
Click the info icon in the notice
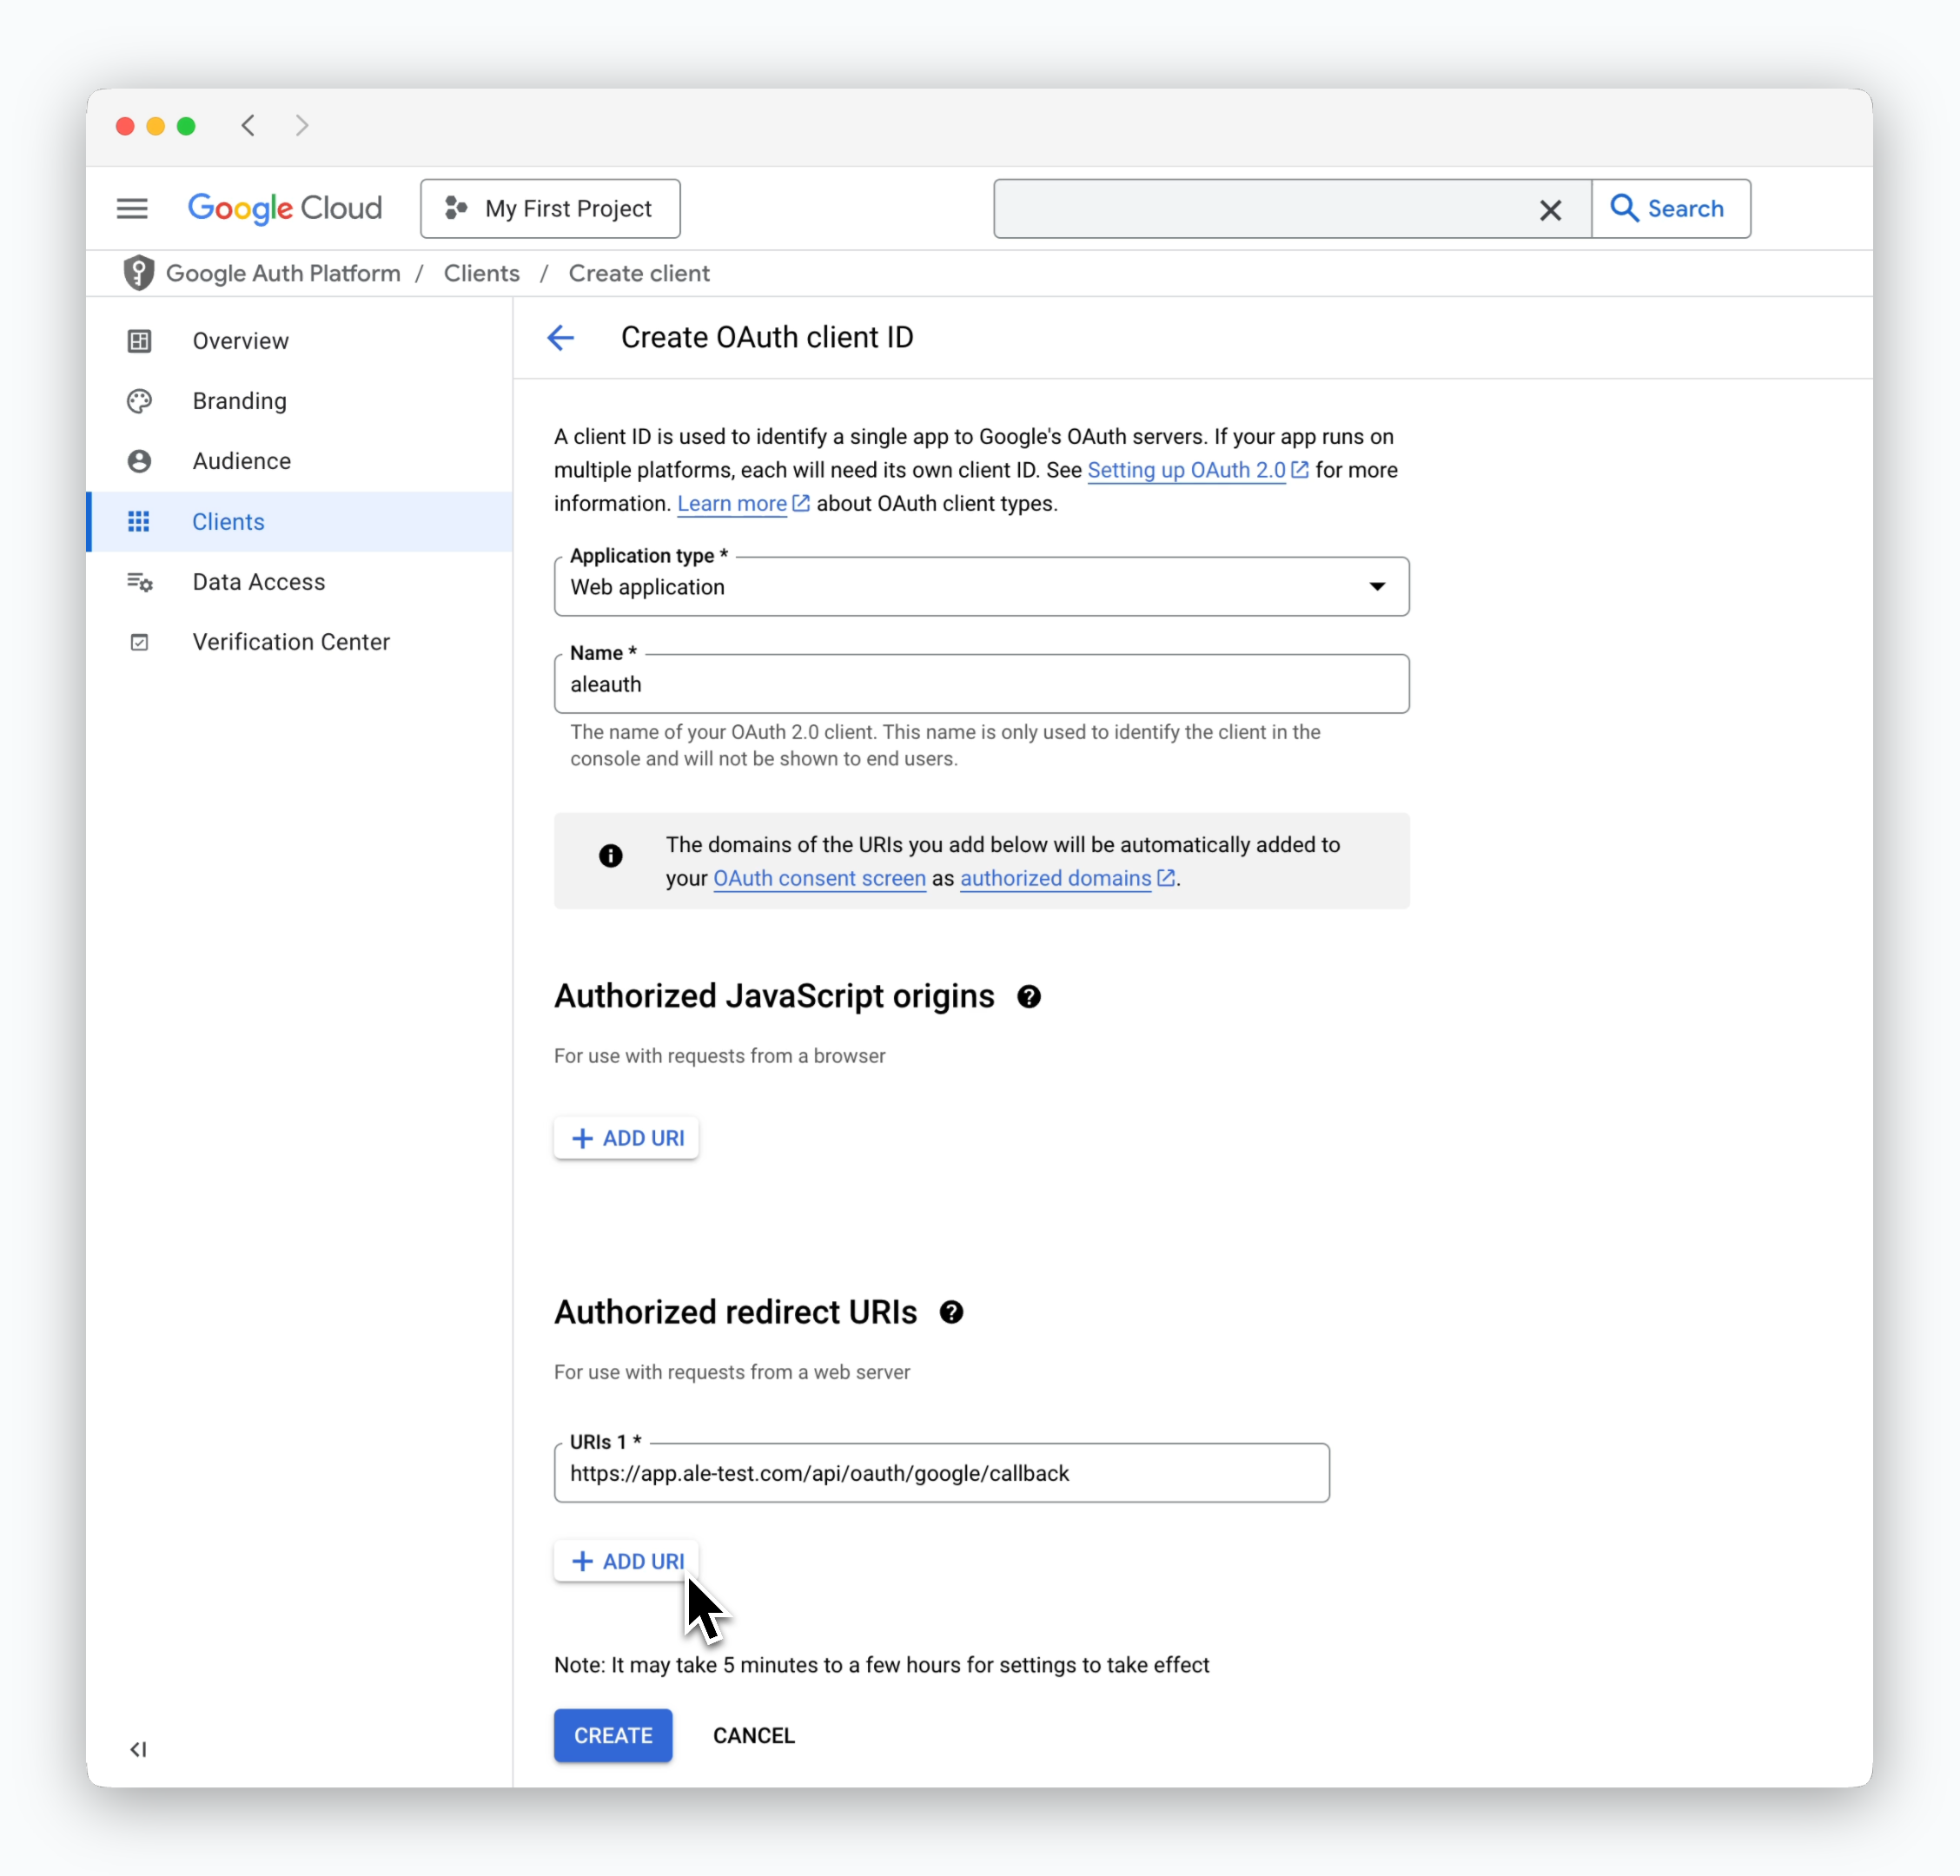(x=610, y=855)
